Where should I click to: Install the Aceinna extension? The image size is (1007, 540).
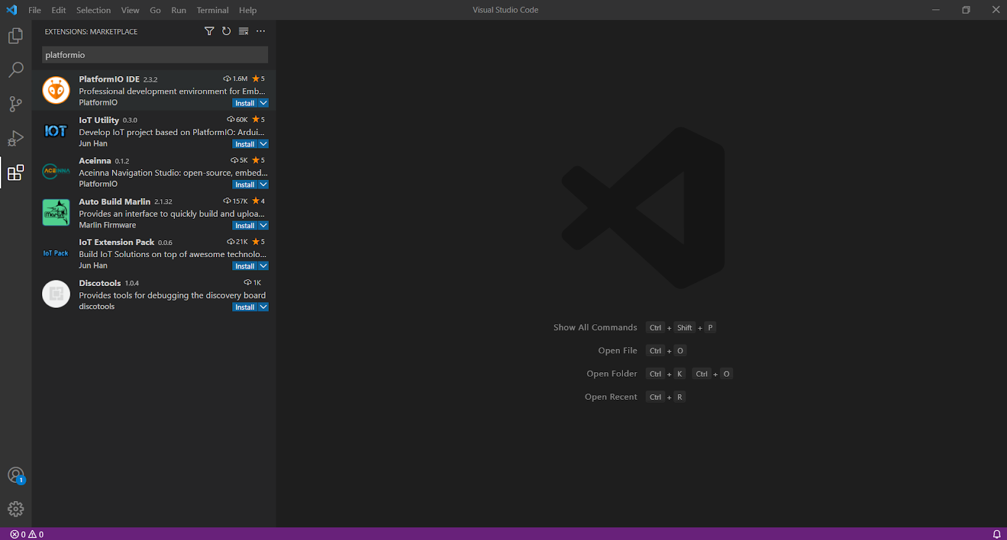(x=245, y=185)
